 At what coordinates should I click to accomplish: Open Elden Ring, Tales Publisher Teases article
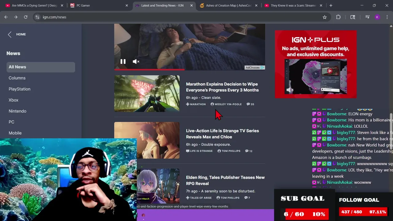point(225,180)
